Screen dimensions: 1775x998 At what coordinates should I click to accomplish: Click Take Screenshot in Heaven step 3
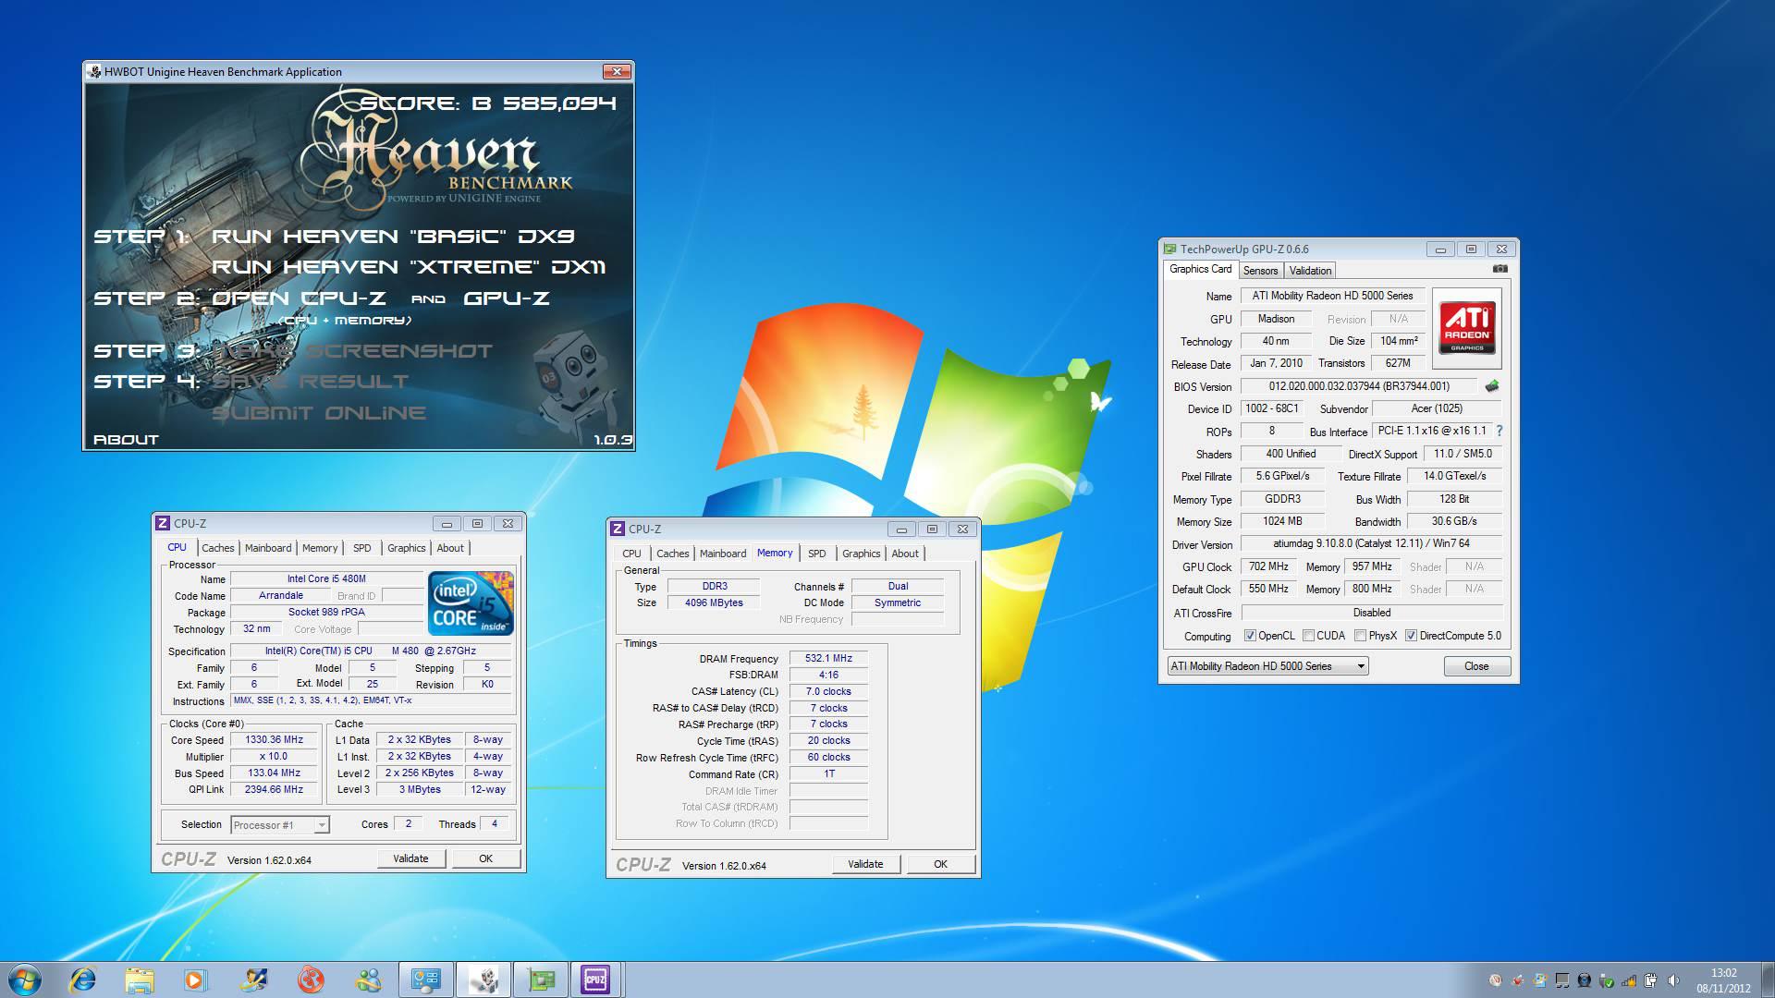coord(353,351)
